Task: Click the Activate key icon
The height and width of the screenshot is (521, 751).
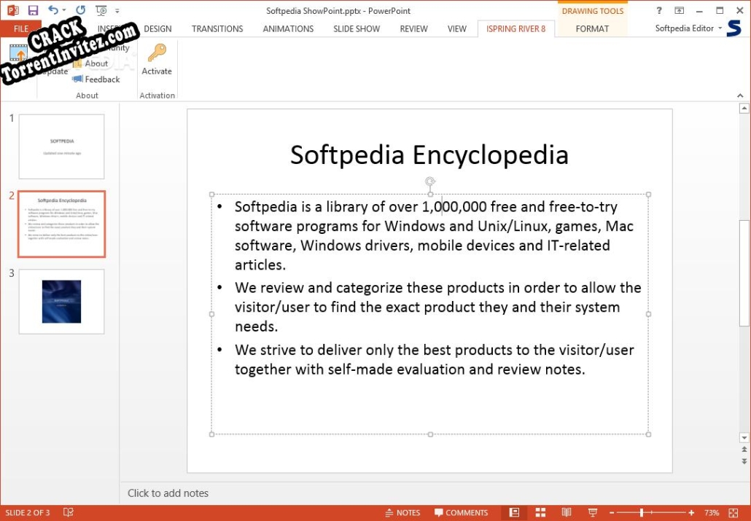Action: point(157,54)
